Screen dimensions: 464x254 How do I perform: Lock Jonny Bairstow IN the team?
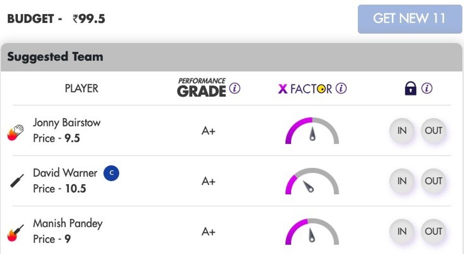(x=402, y=131)
